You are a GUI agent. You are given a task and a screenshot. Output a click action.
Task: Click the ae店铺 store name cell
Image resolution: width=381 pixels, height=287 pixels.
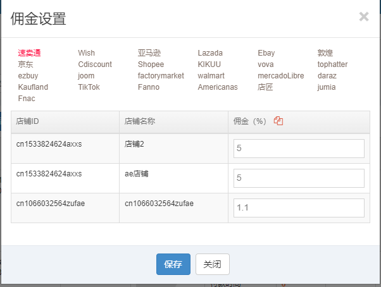[137, 174]
